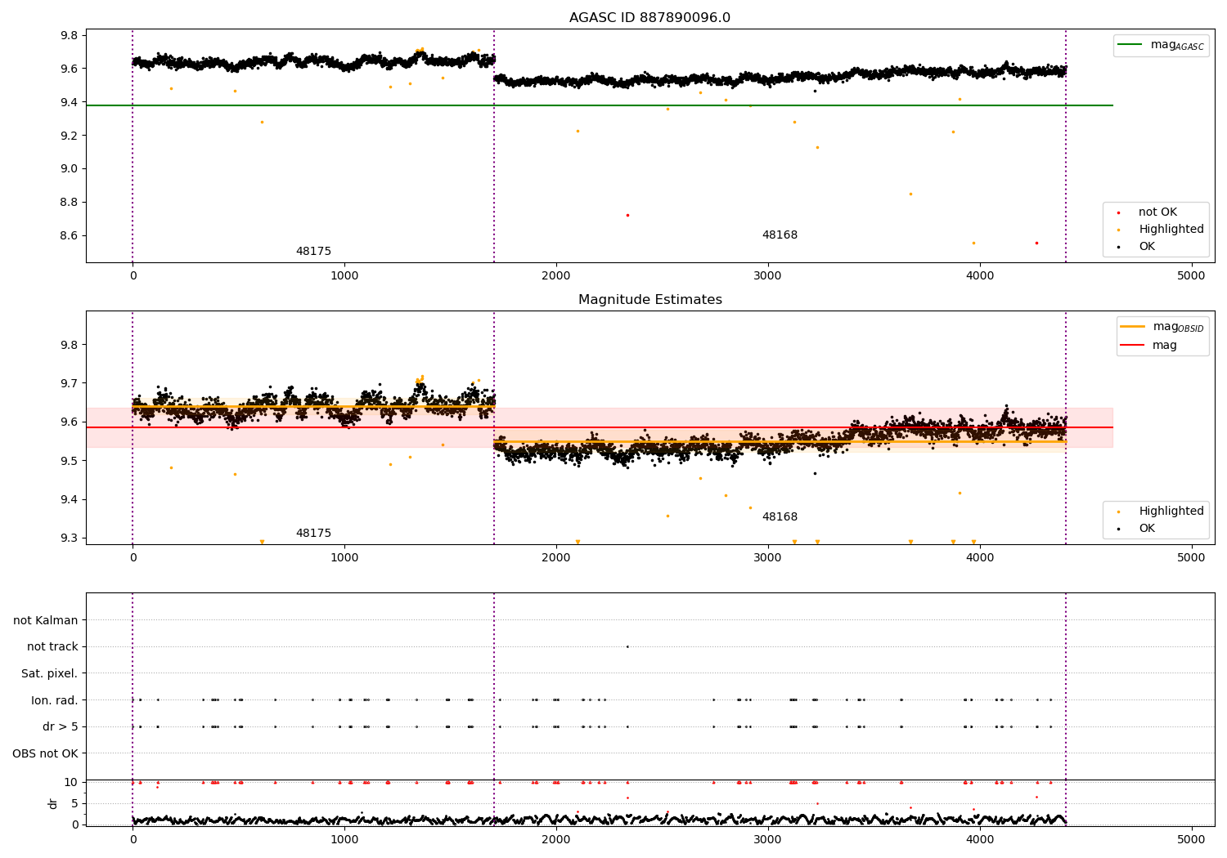This screenshot has height=858, width=1227.
Task: Click x-axis tick 3000 in middle plot
Action: (768, 557)
